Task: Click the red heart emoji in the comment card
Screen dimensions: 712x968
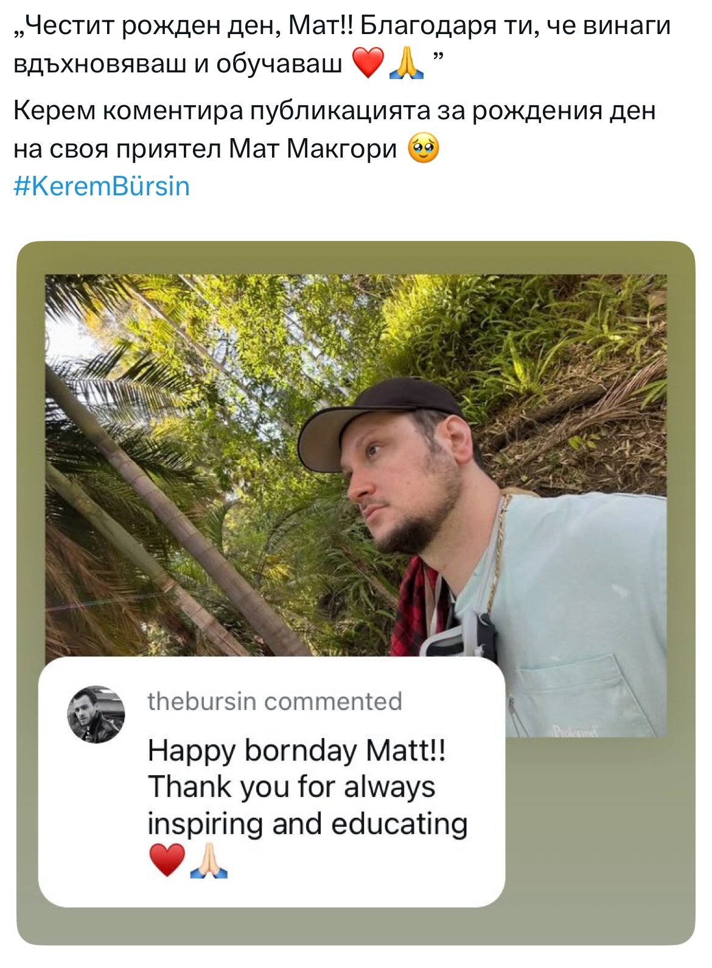Action: tap(166, 860)
